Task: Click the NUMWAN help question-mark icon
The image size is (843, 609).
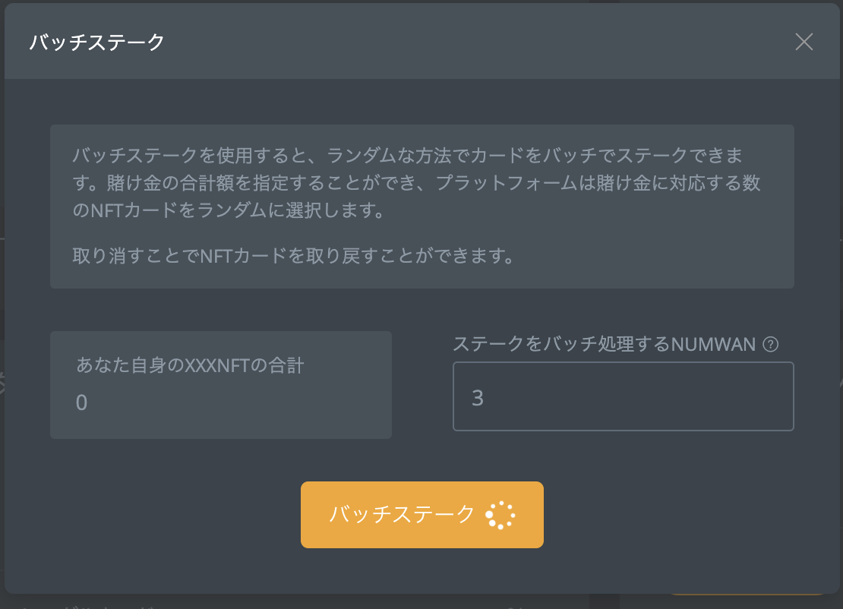Action: pos(770,345)
